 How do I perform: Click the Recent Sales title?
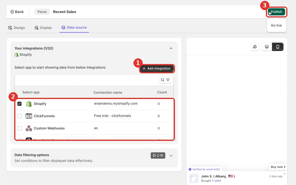click(x=65, y=12)
